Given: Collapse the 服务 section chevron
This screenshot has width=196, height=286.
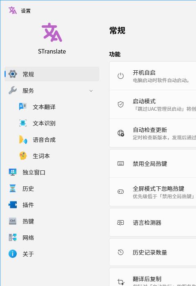Looking at the screenshot, I should pos(91,91).
